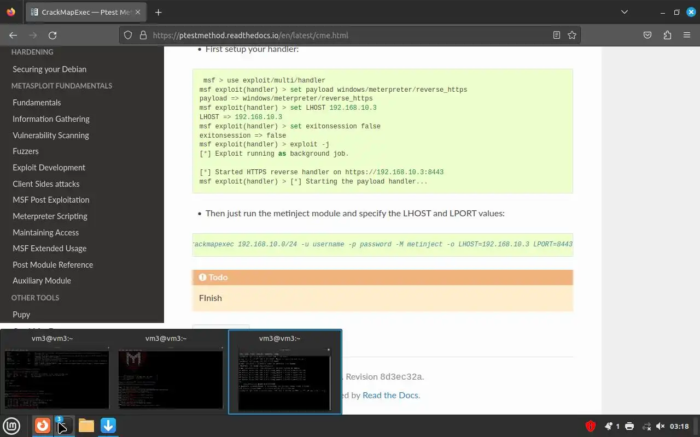Open Client Sides attacks page
The width and height of the screenshot is (700, 437).
tap(46, 184)
